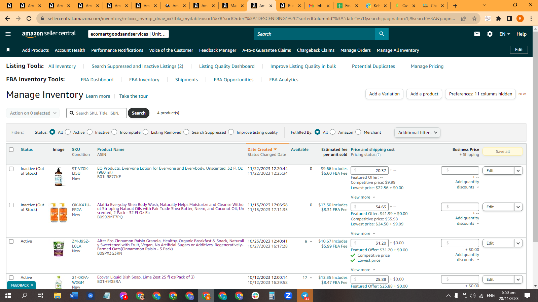Image resolution: width=538 pixels, height=302 pixels.
Task: Expand View more for EO Products row
Action: pos(363,197)
